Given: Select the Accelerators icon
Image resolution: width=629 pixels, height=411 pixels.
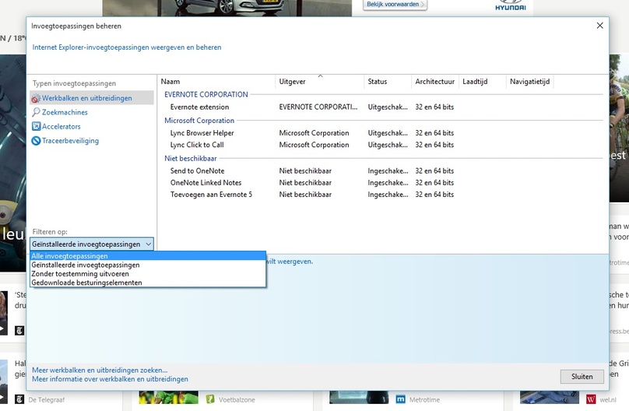Looking at the screenshot, I should [36, 126].
